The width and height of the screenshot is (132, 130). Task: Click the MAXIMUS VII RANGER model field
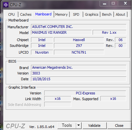pos(61,32)
